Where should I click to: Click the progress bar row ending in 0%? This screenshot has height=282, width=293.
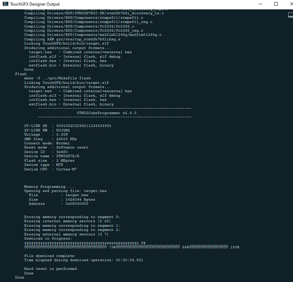click(85, 243)
